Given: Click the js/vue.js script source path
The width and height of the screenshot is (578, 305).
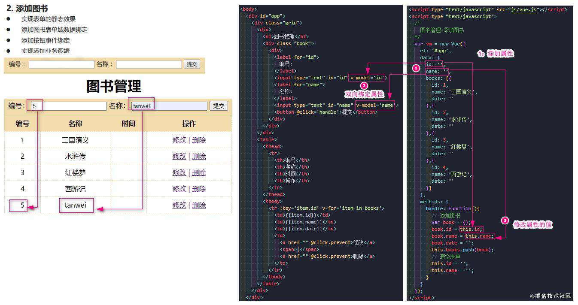Looking at the screenshot, I should pos(523,9).
